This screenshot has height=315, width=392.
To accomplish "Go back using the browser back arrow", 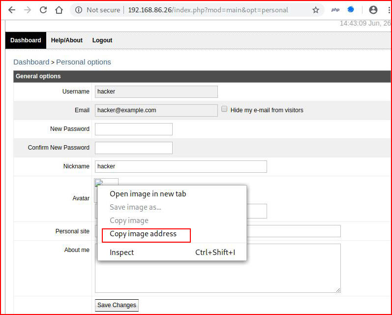I will [12, 10].
